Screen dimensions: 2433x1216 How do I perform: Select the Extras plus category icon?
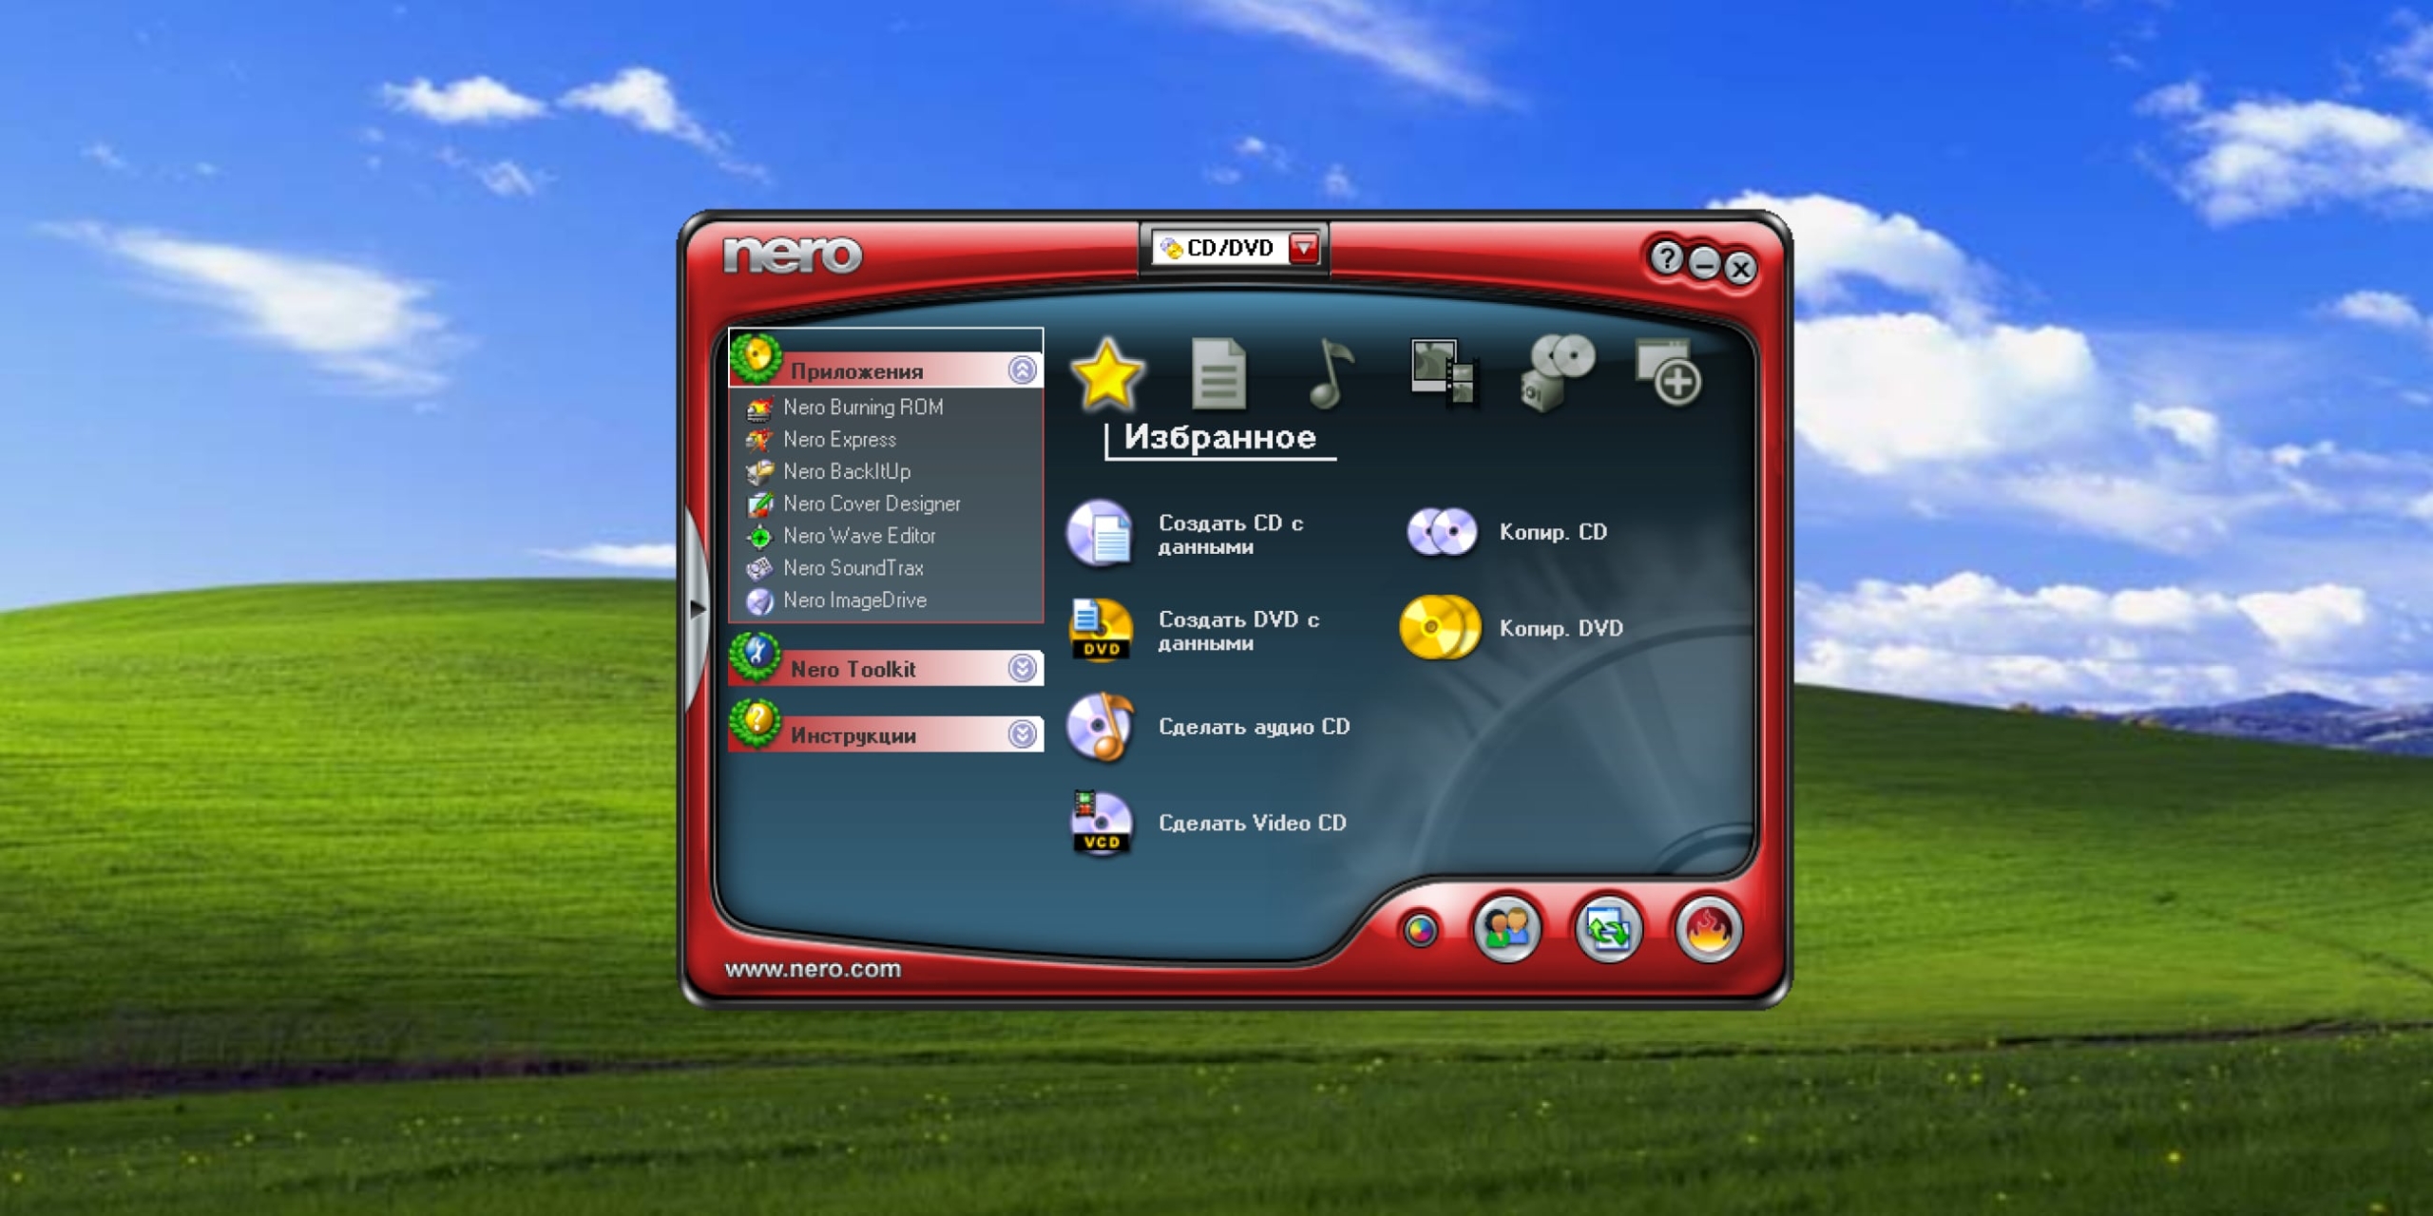[1669, 372]
